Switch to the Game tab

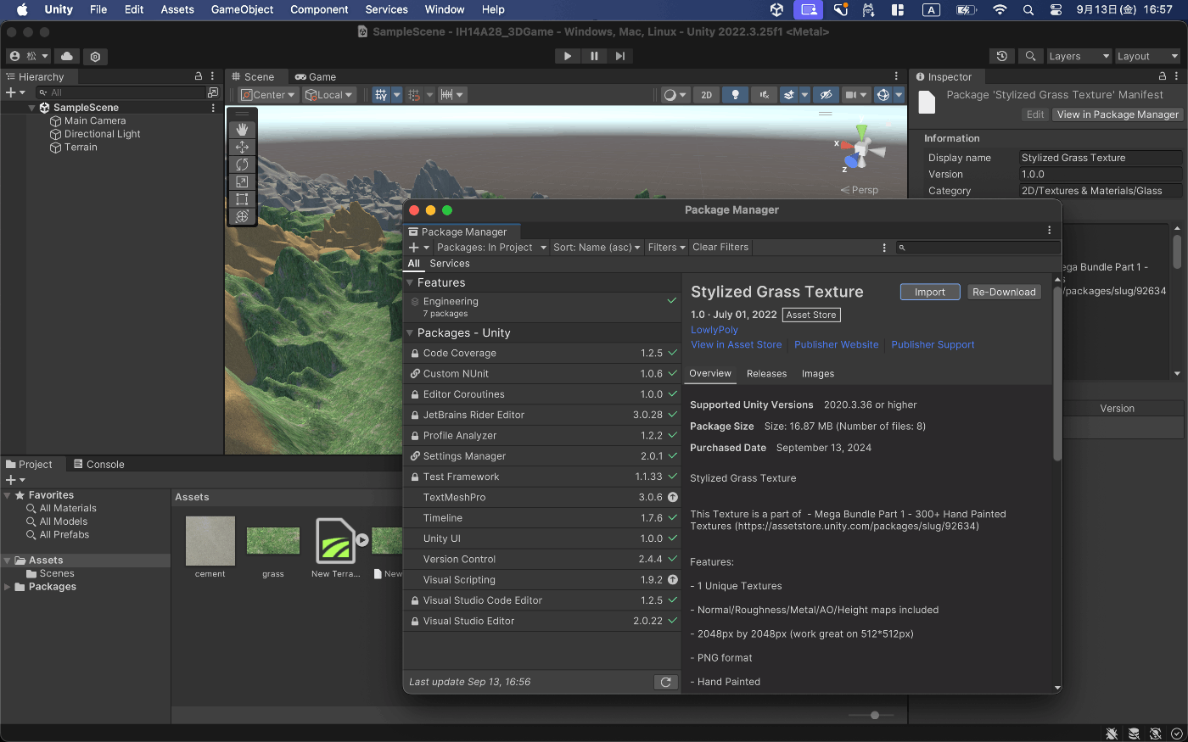pos(316,76)
